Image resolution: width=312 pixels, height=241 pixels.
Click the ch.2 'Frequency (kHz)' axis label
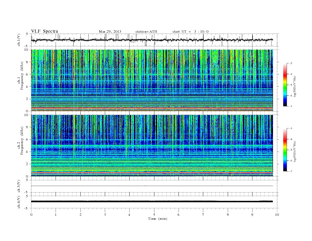(x=22, y=141)
